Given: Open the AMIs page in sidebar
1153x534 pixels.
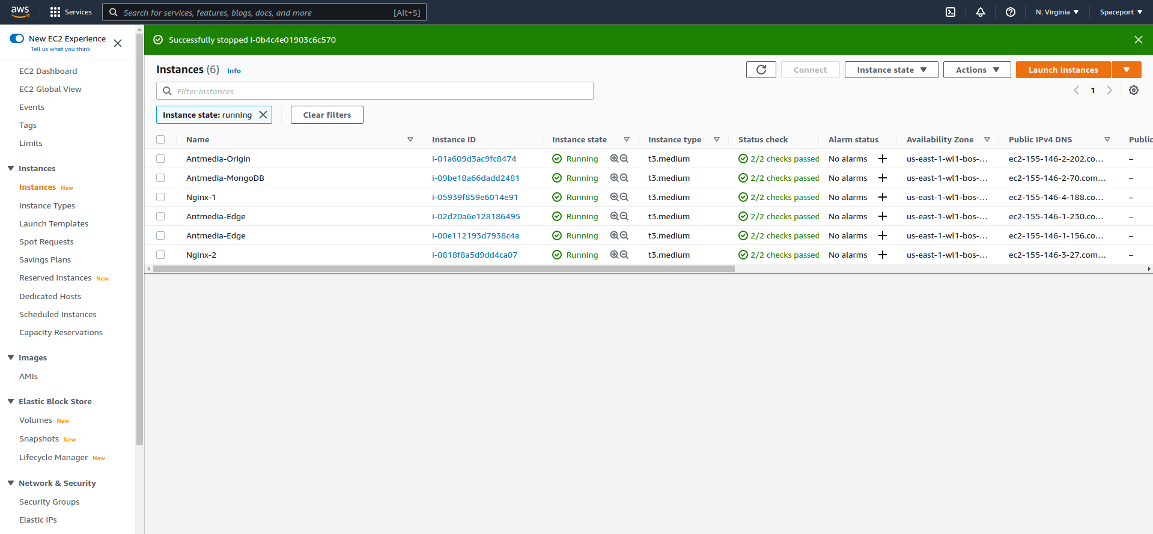Looking at the screenshot, I should pos(28,376).
